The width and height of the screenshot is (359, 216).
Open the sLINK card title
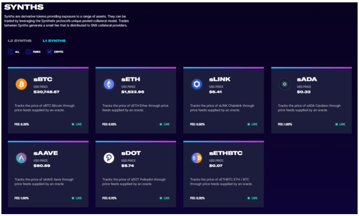[220, 80]
